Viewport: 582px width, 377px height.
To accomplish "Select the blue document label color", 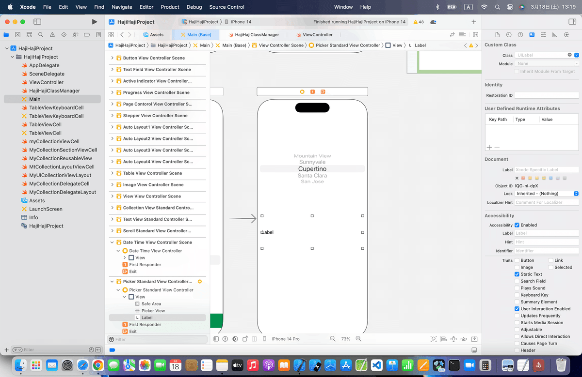I will (x=550, y=178).
